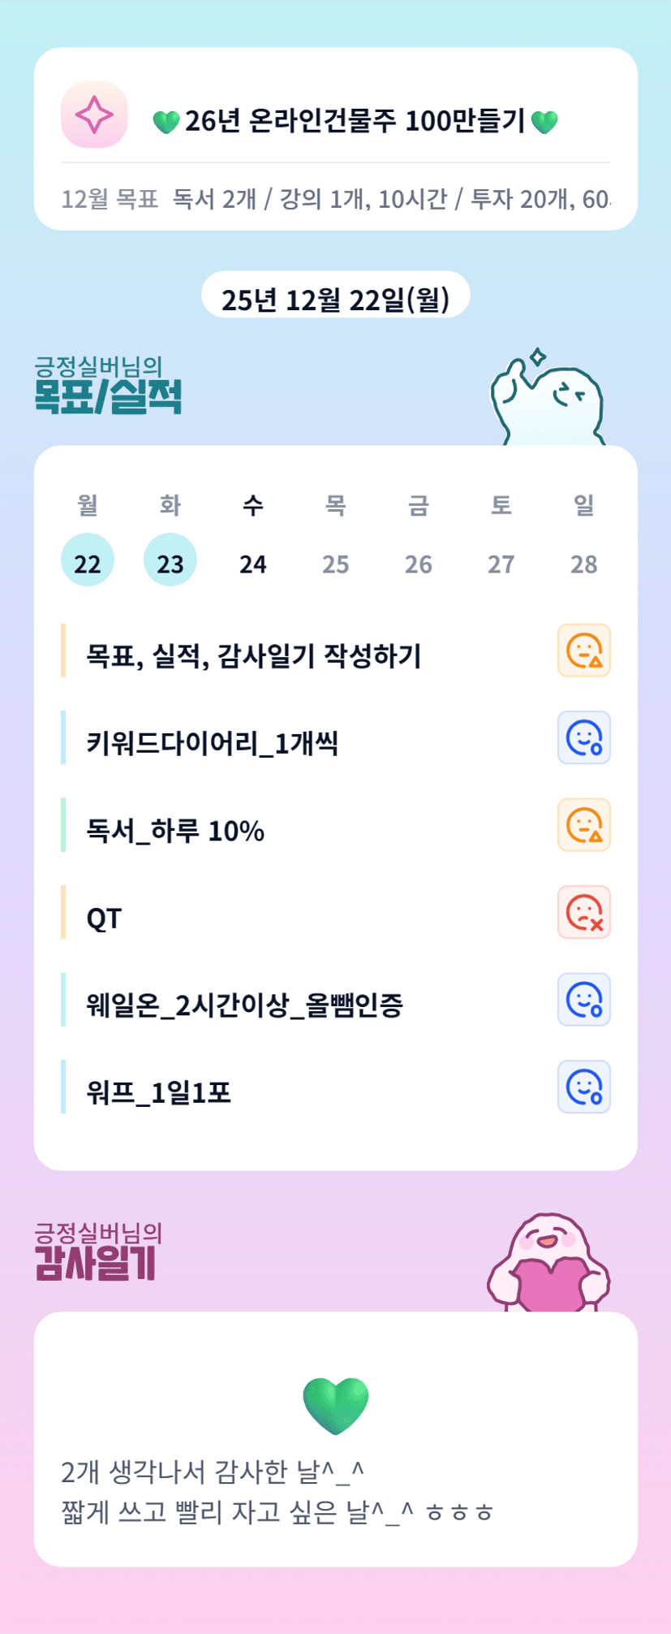The image size is (671, 1634).
Task: Select Monday the 22nd in the week row
Action: point(88,561)
